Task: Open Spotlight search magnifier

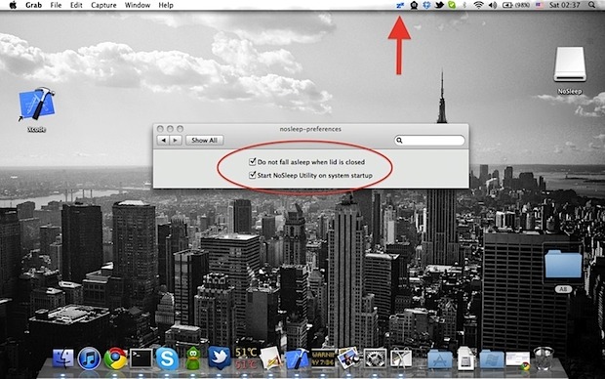Action: (592, 5)
